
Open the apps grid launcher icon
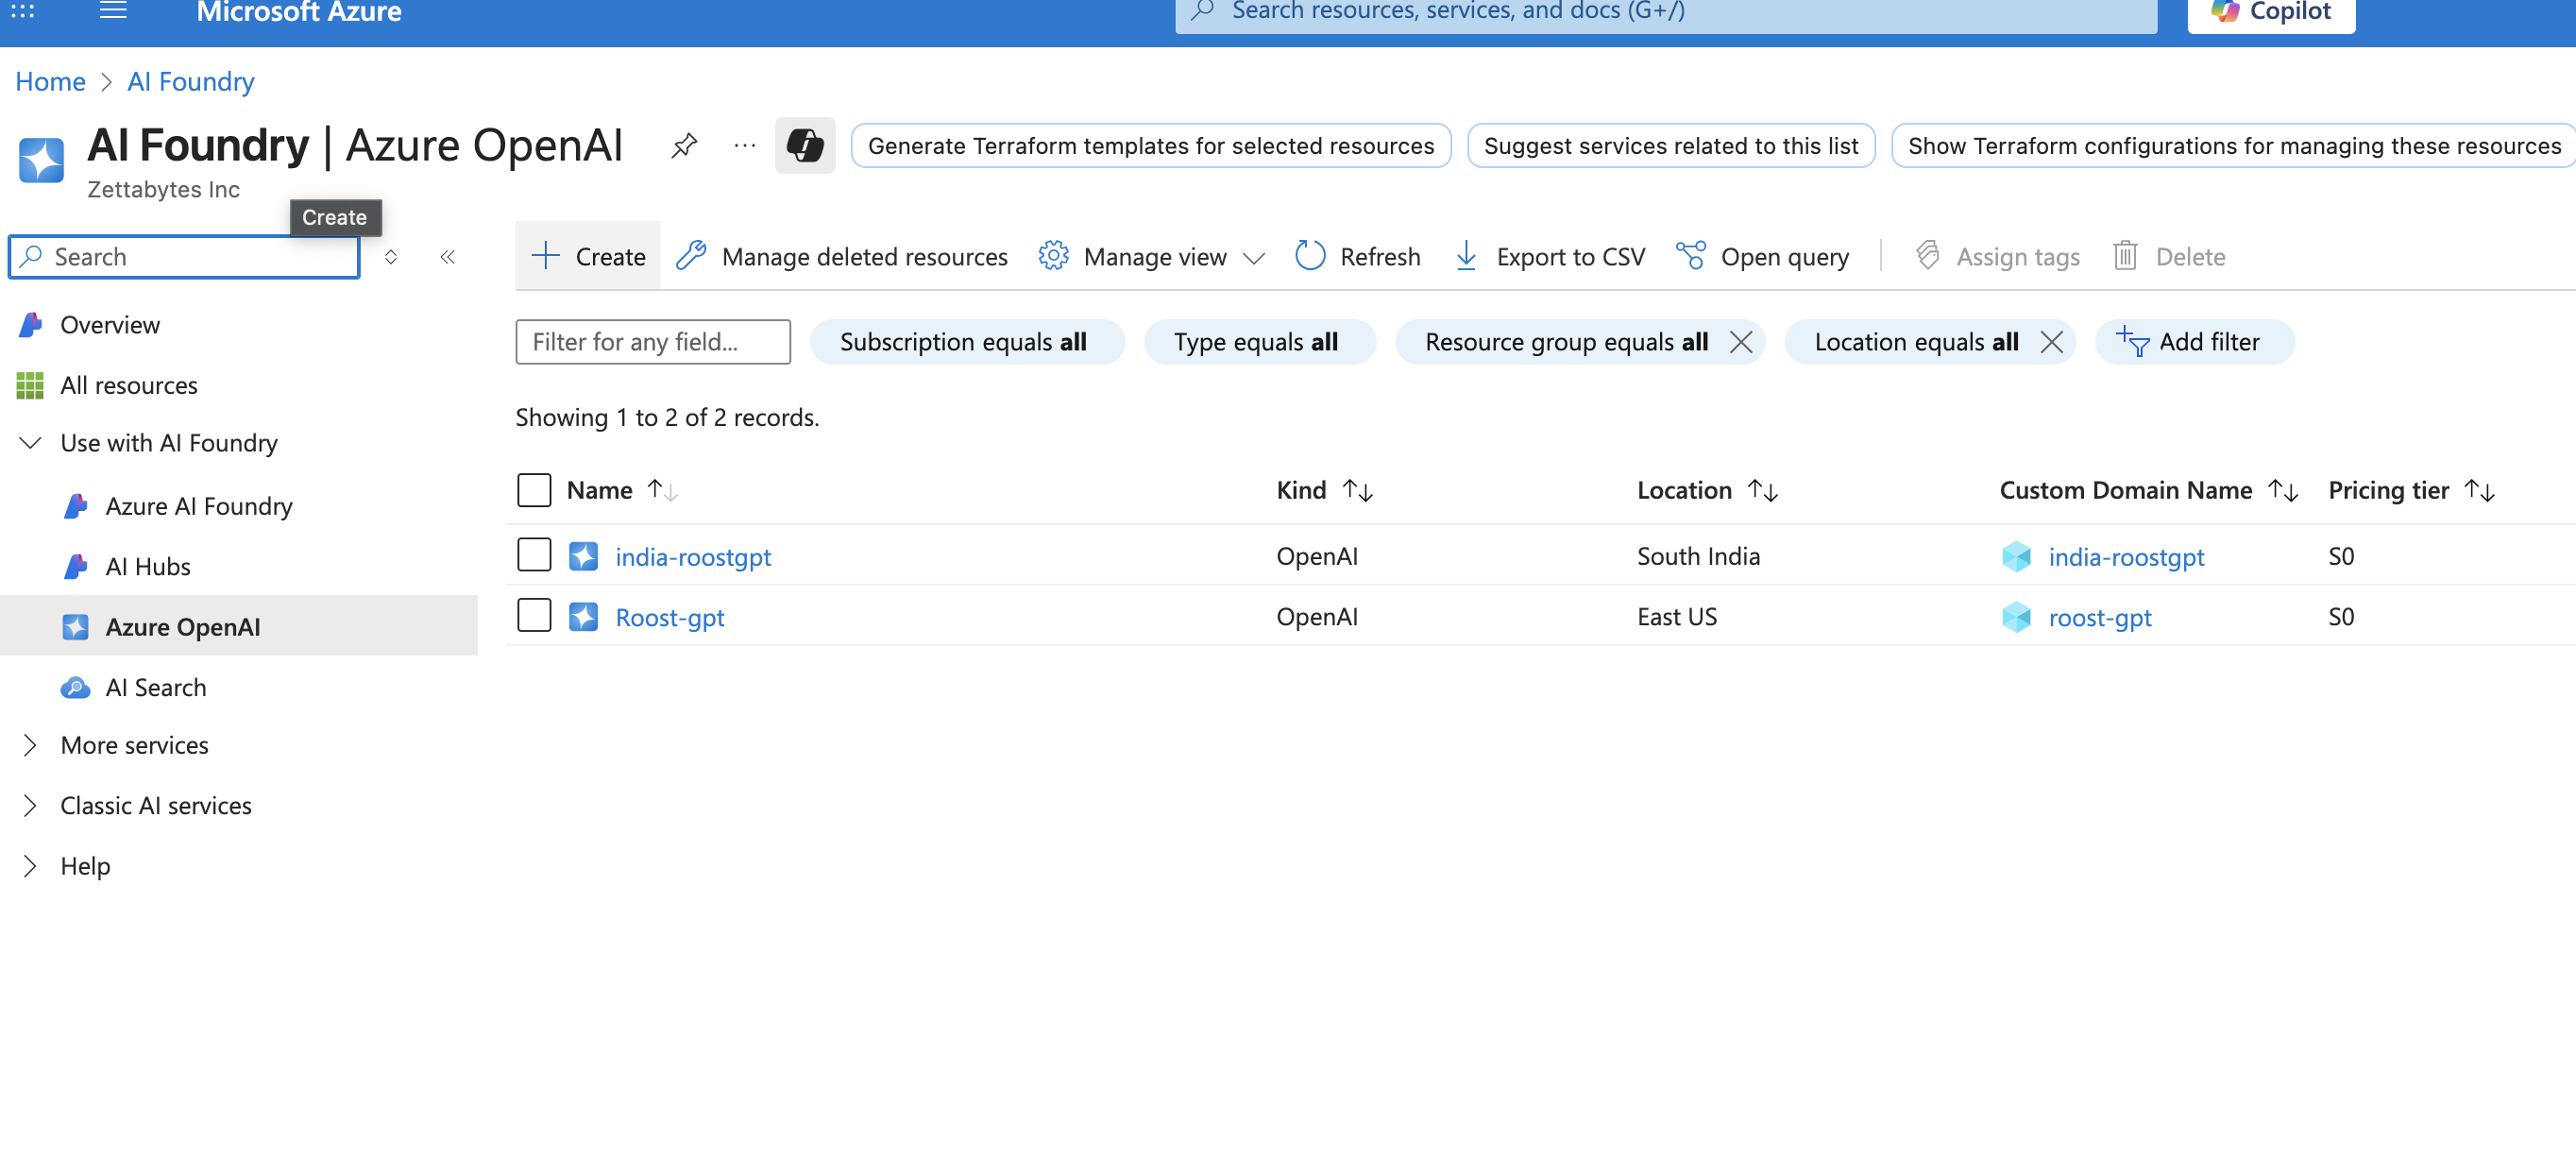click(x=23, y=11)
